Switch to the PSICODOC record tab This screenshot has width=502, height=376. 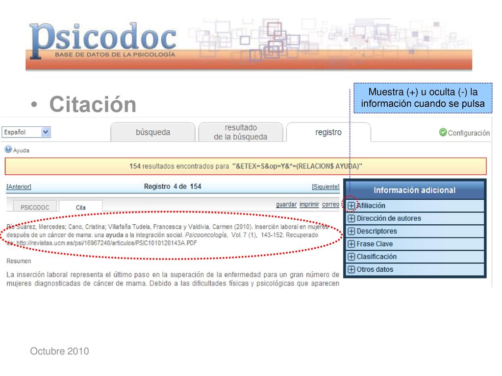click(35, 207)
